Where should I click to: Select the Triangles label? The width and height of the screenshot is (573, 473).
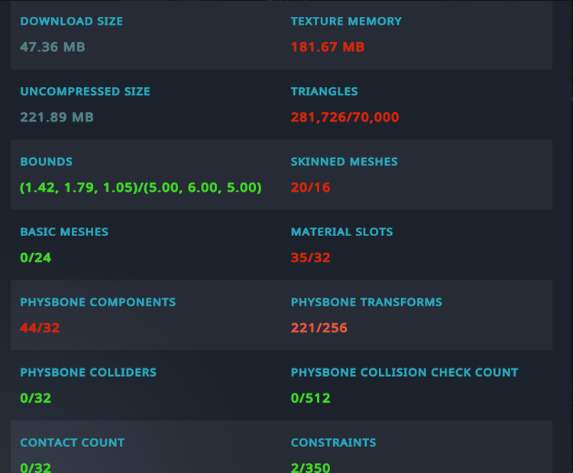point(324,92)
